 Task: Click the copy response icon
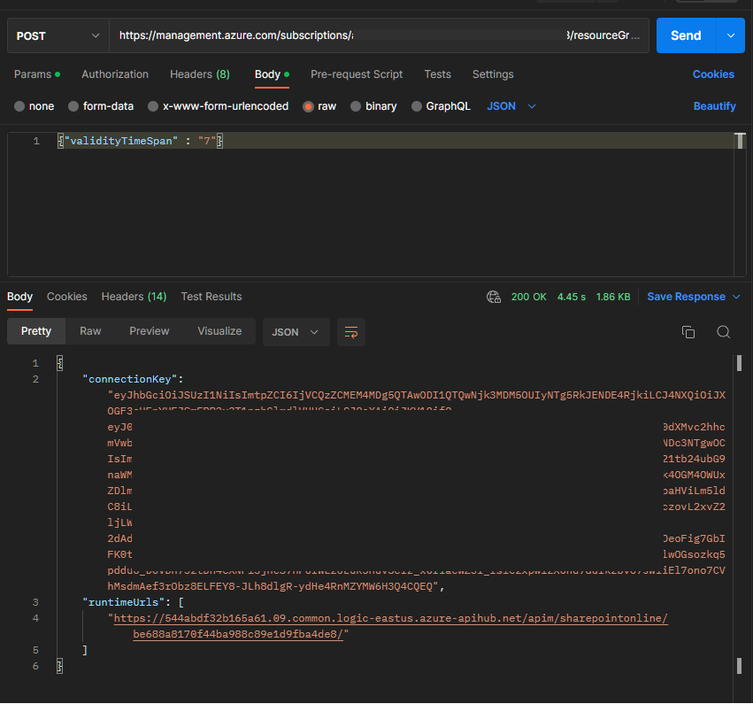pyautogui.click(x=688, y=332)
